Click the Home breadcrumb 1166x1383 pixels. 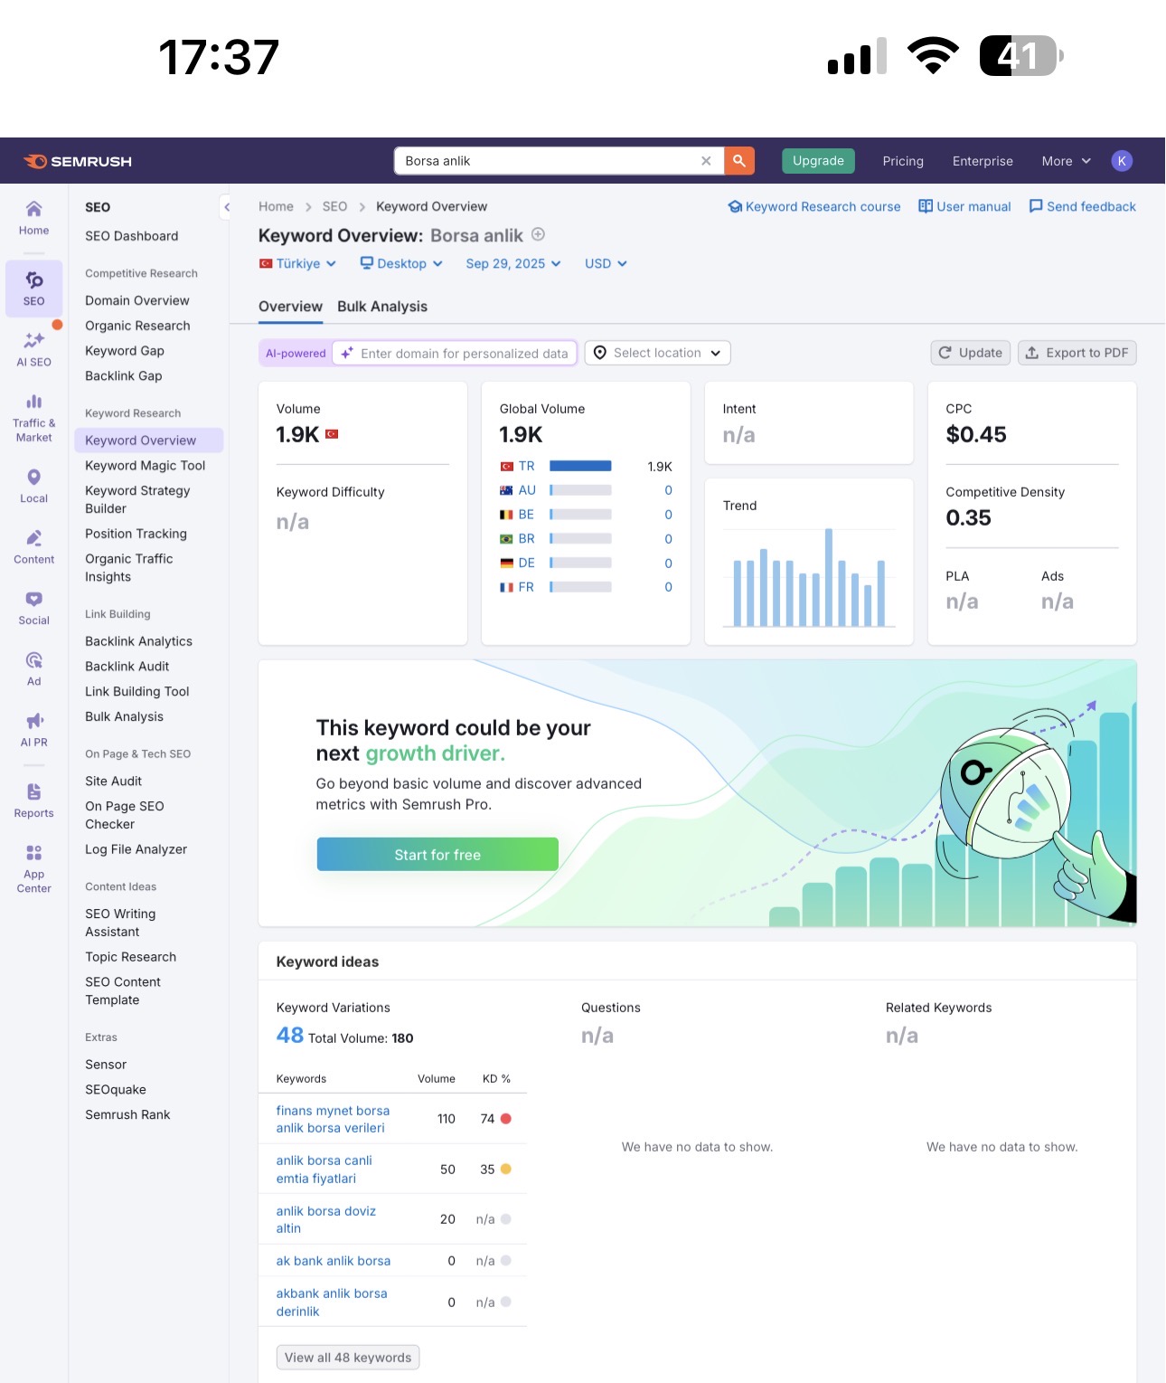click(x=276, y=206)
